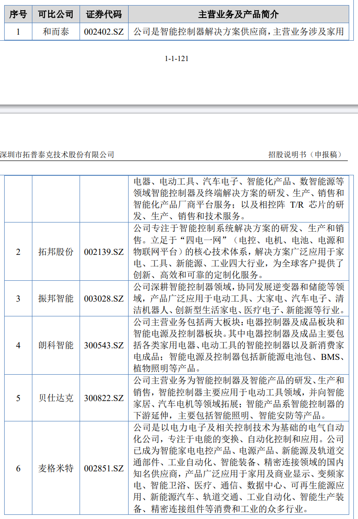Select company name 拓邦股份
Viewport: 358px width, 519px height.
[x=56, y=252]
